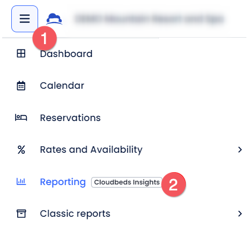The image size is (248, 227).
Task: Click the red step 1 marker
Action: point(45,38)
